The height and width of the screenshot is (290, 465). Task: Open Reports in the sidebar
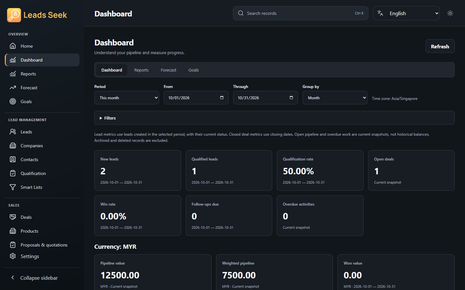click(42, 74)
